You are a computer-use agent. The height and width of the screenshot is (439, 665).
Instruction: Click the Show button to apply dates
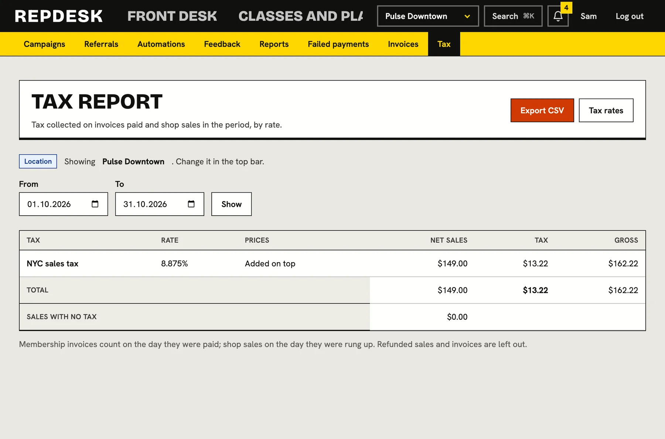pyautogui.click(x=231, y=204)
